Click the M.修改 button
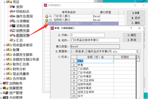The width and height of the screenshot is (148, 99). pyautogui.click(x=136, y=18)
